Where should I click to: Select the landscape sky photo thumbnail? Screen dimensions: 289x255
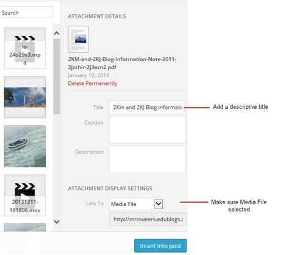[25, 97]
